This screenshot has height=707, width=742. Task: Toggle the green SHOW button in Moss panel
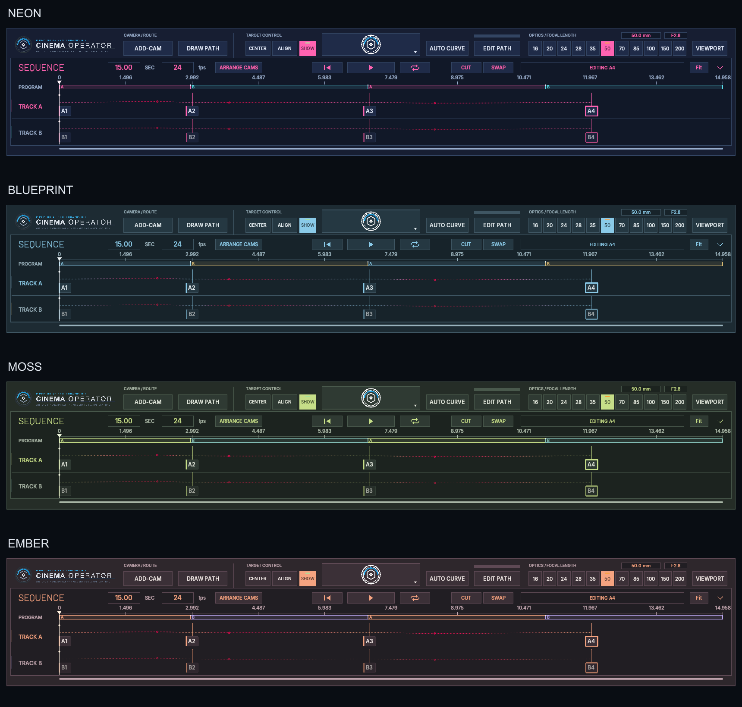coord(308,402)
